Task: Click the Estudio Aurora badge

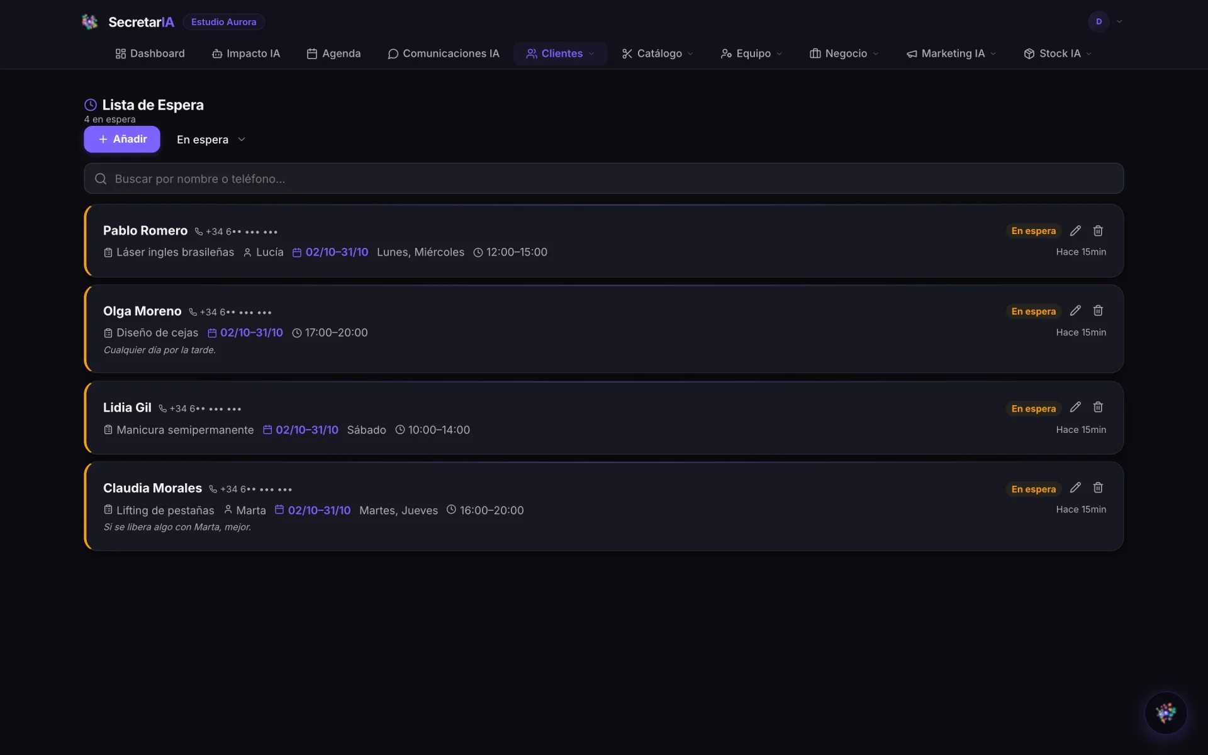Action: click(223, 22)
